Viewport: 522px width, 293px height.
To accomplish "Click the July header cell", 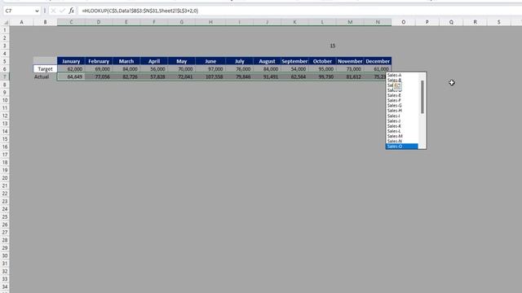I will [x=239, y=61].
